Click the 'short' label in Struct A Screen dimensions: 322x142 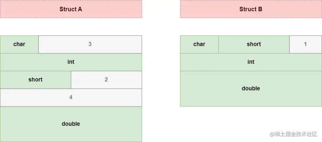pos(35,79)
